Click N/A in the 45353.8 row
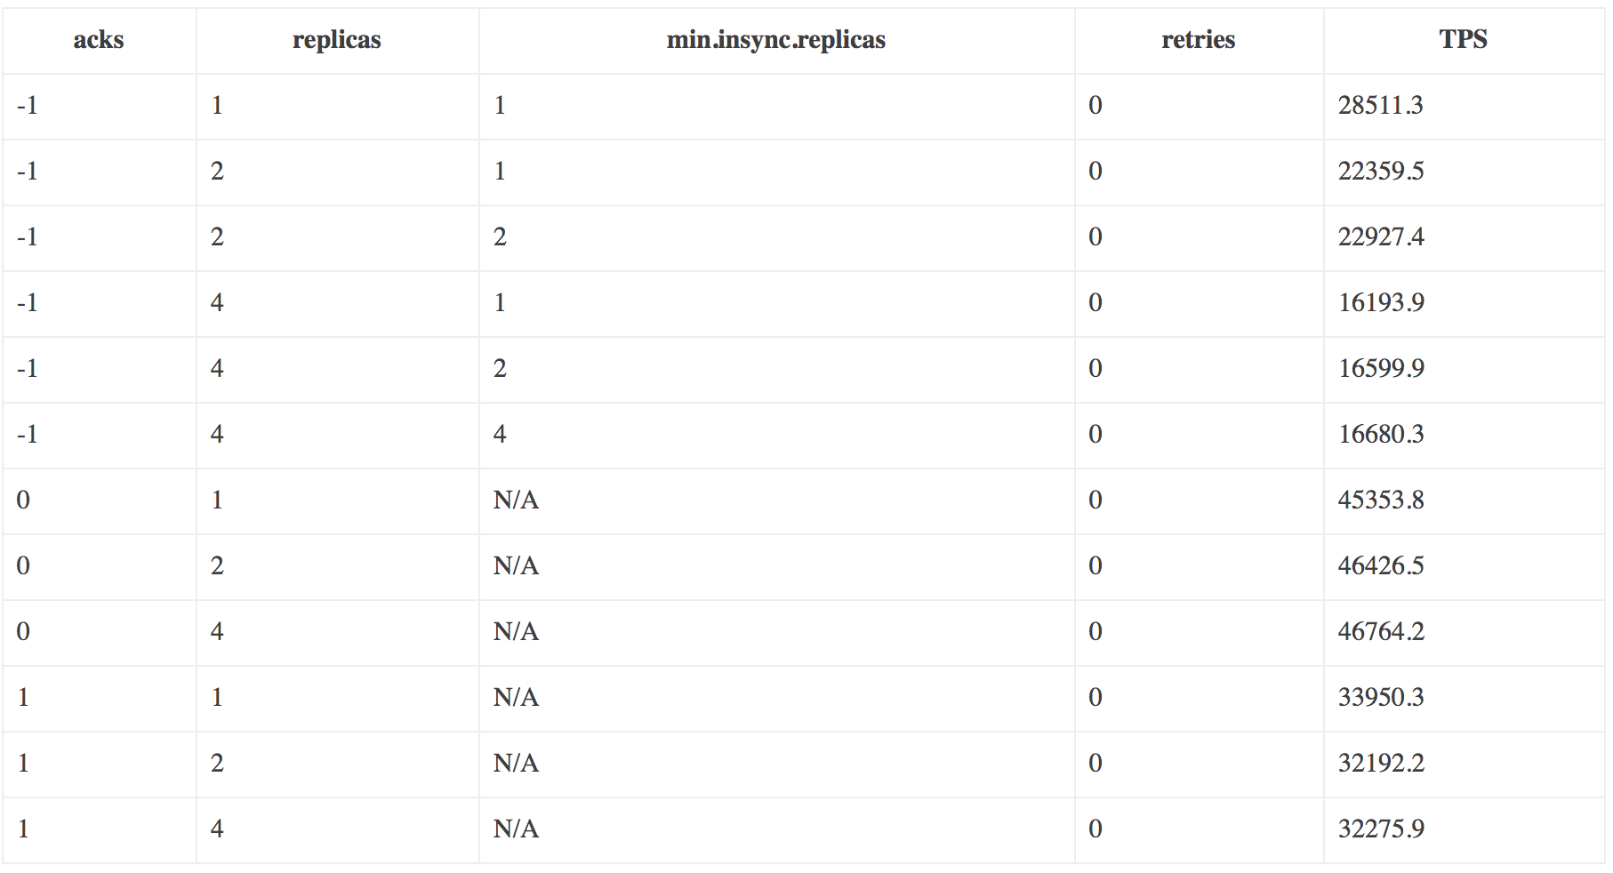1613x873 pixels. (x=516, y=501)
